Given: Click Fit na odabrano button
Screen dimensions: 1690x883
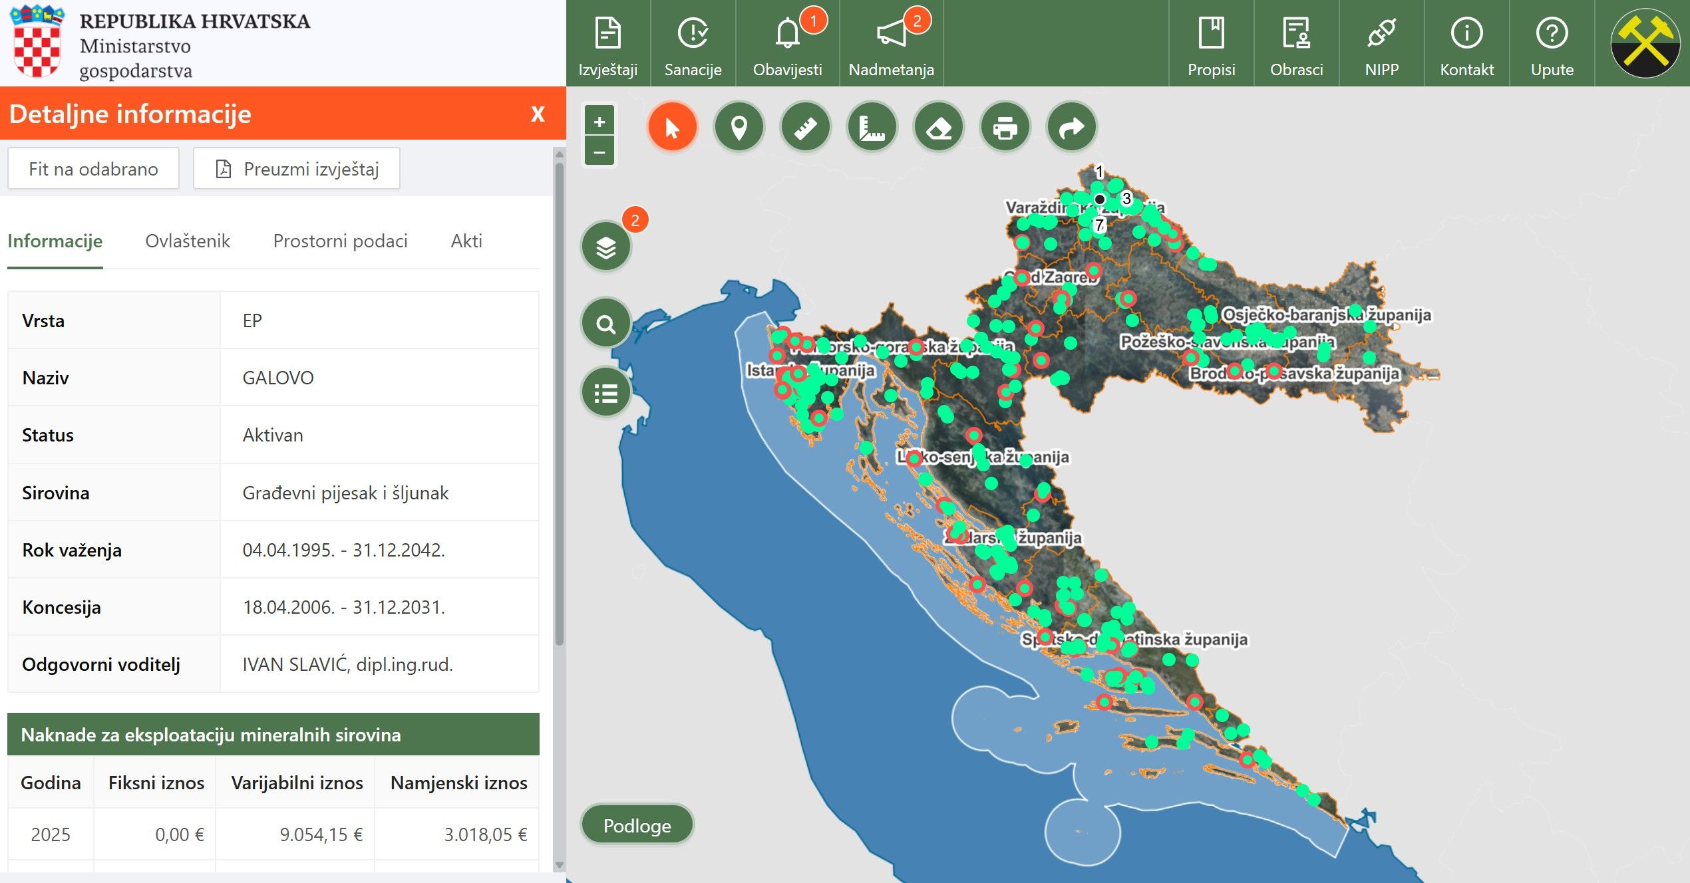Looking at the screenshot, I should (x=93, y=169).
